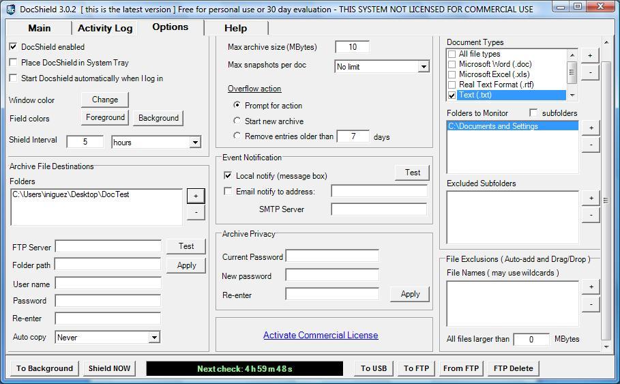This screenshot has height=384, width=620.
Task: Toggle Local notify message box checkbox
Action: (x=228, y=175)
